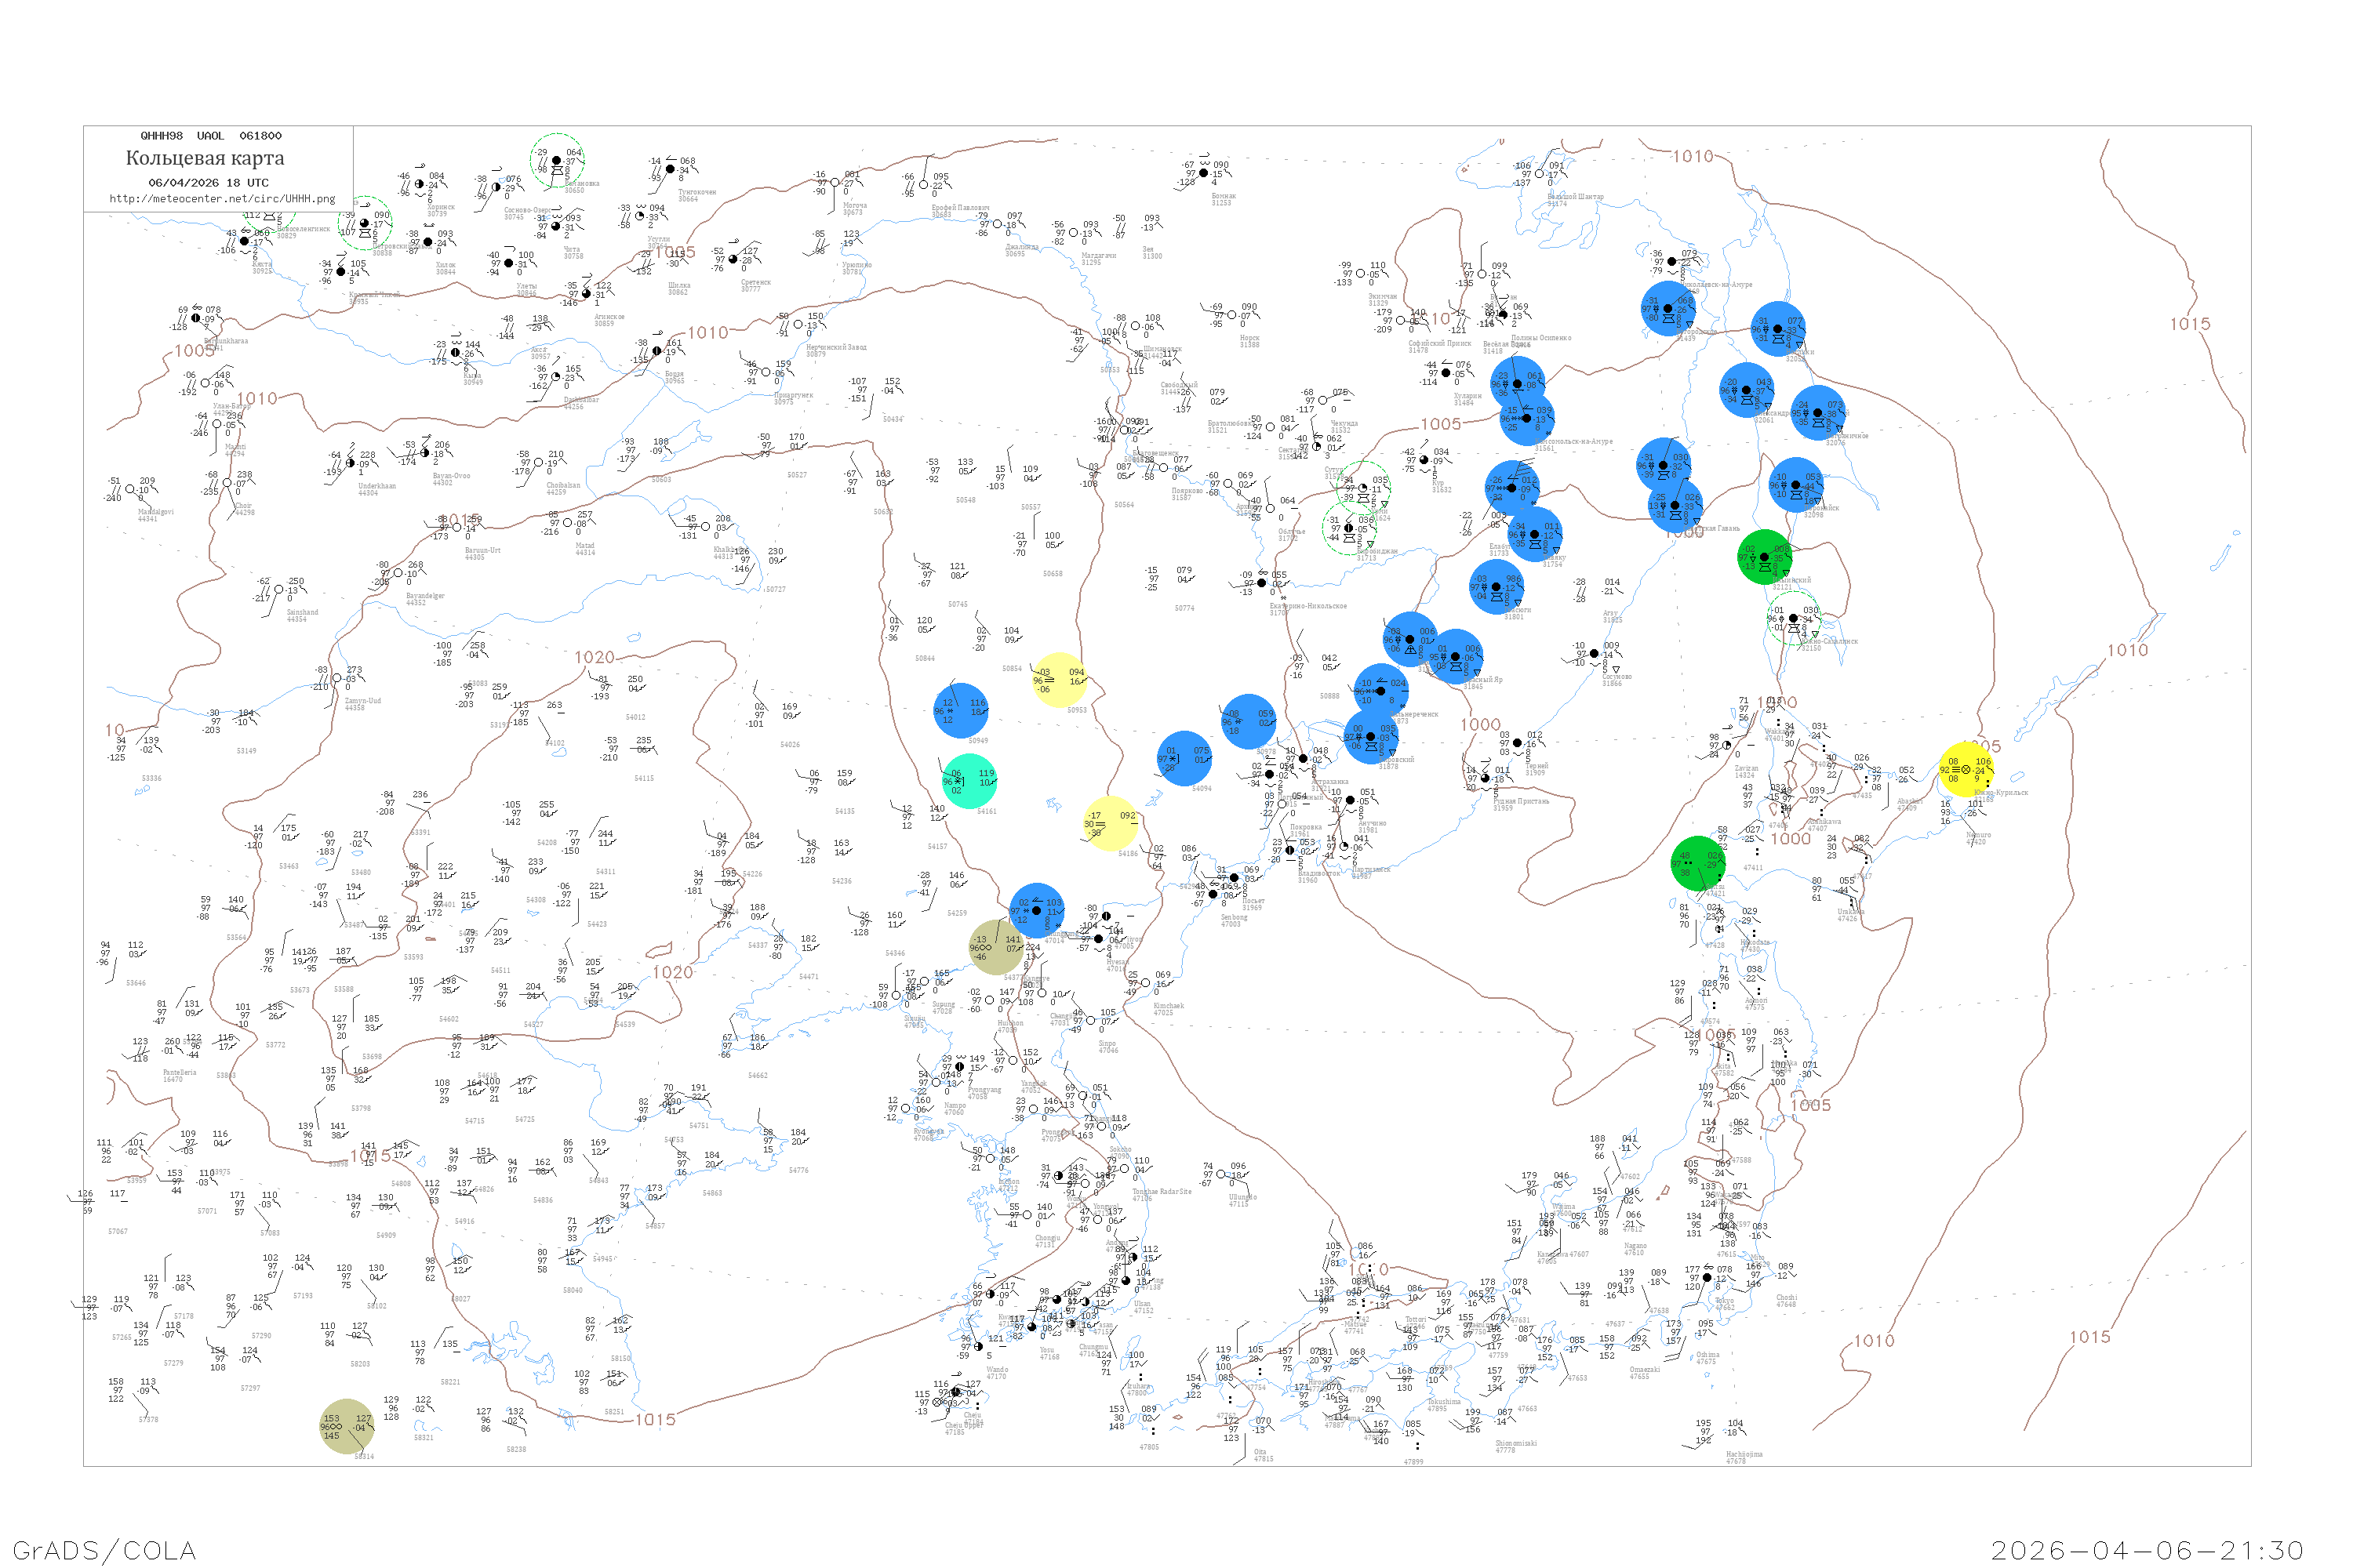Select pale yellow station circle at 50953
The height and width of the screenshot is (1568, 2353).
coord(1058,679)
